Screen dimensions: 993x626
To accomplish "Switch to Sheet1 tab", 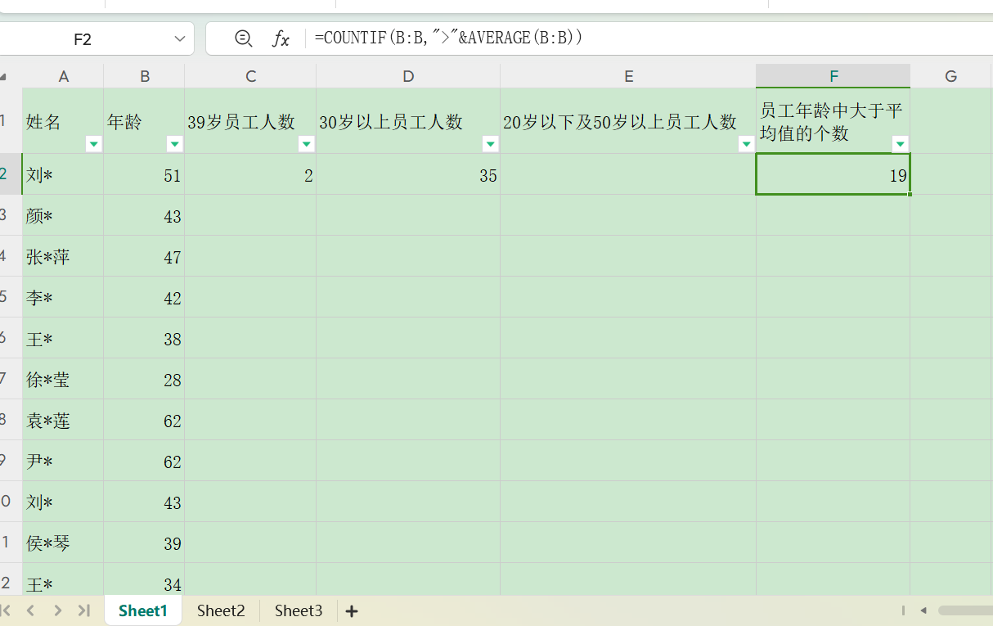I will (143, 610).
